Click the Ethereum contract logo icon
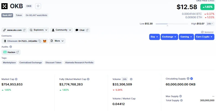The image size is (216, 111). point(5,41)
